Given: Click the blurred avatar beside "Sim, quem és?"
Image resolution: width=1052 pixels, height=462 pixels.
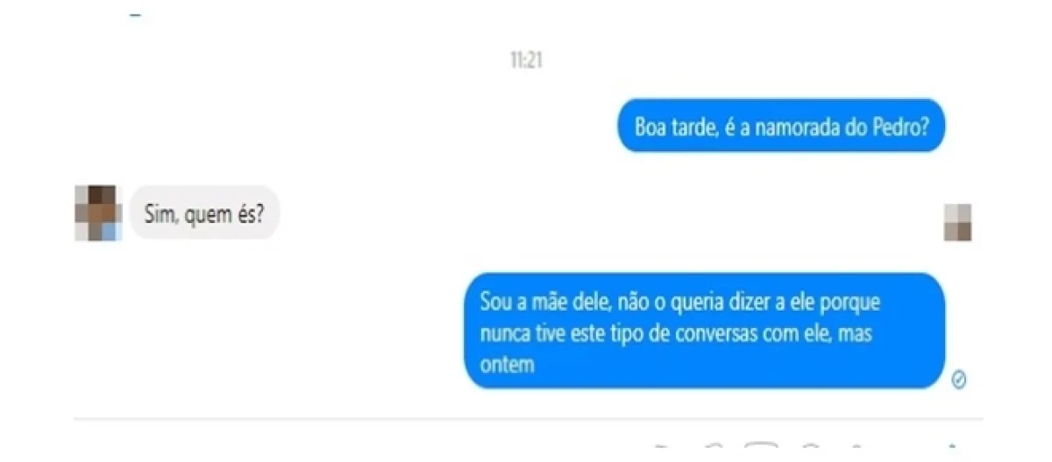Looking at the screenshot, I should (x=97, y=213).
